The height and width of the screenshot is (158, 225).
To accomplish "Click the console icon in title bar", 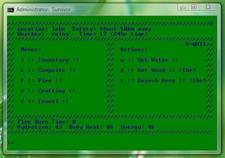I will coord(11,10).
